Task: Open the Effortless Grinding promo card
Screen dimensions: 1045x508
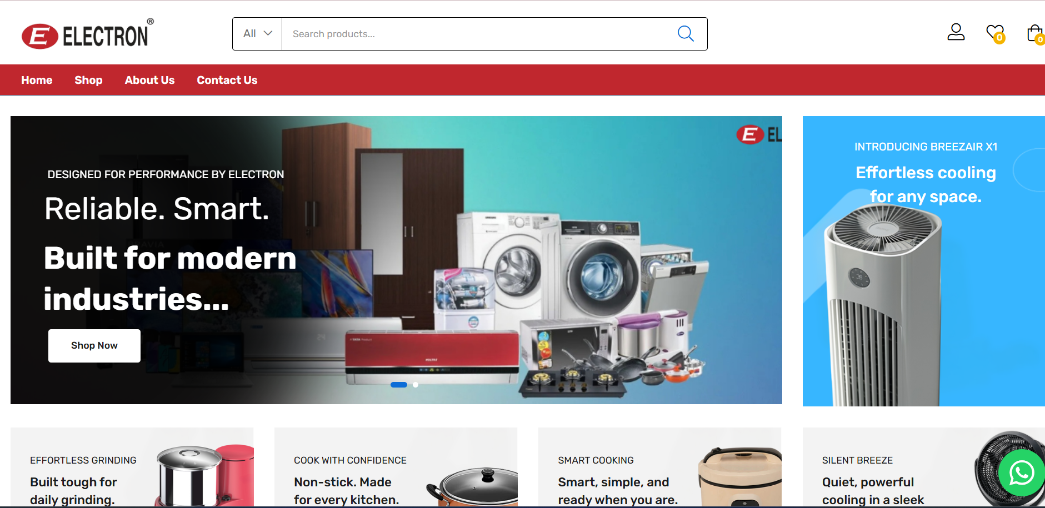Action: point(132,467)
